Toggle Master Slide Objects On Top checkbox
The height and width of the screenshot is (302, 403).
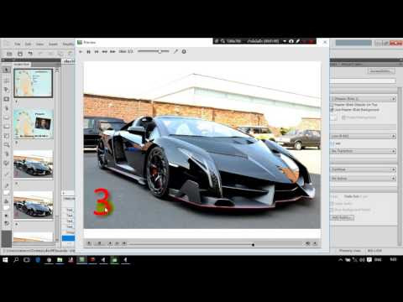332,105
